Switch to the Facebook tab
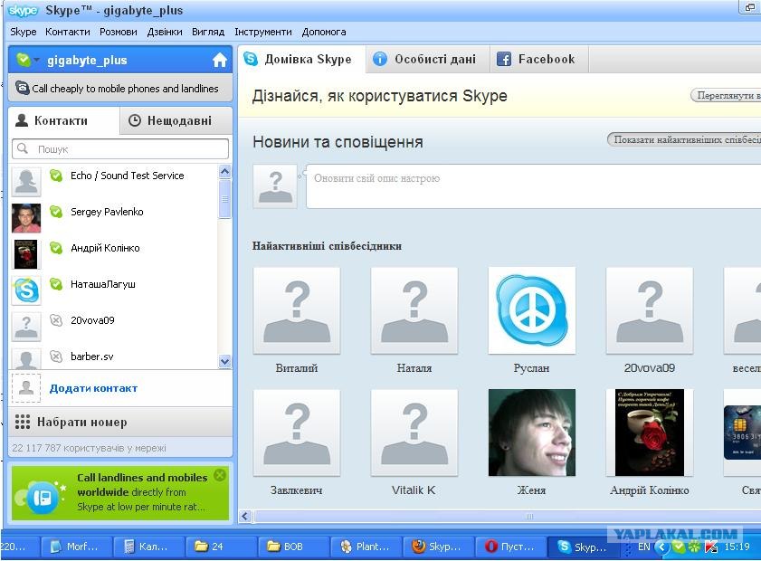761x561 pixels. point(538,59)
